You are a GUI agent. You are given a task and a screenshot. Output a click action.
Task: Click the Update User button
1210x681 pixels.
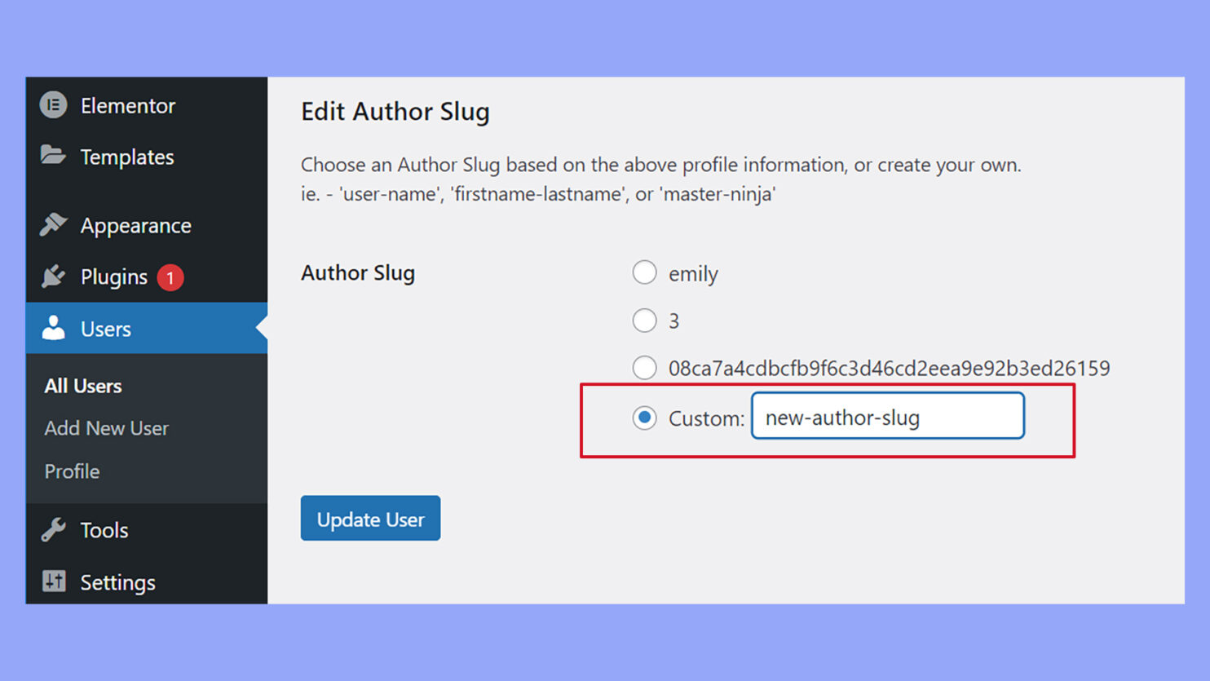pos(370,518)
